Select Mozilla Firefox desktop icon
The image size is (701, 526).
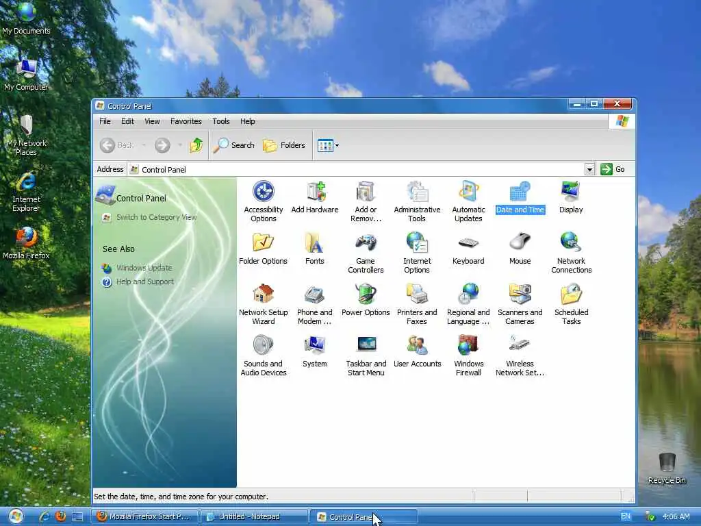[27, 243]
